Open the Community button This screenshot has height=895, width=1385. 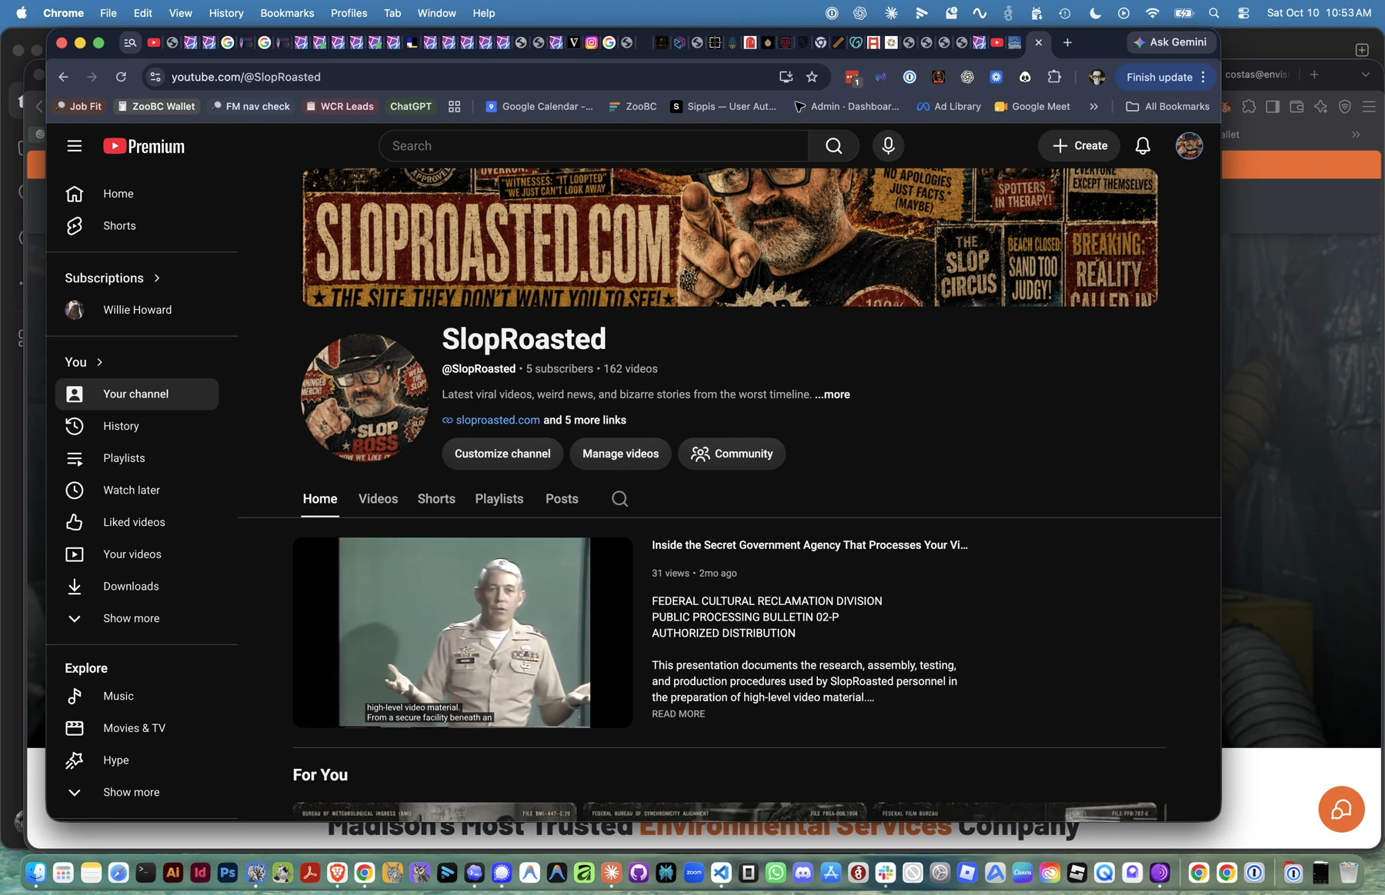(x=732, y=454)
